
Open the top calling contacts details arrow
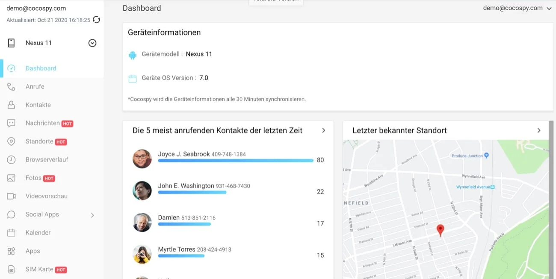pyautogui.click(x=324, y=130)
